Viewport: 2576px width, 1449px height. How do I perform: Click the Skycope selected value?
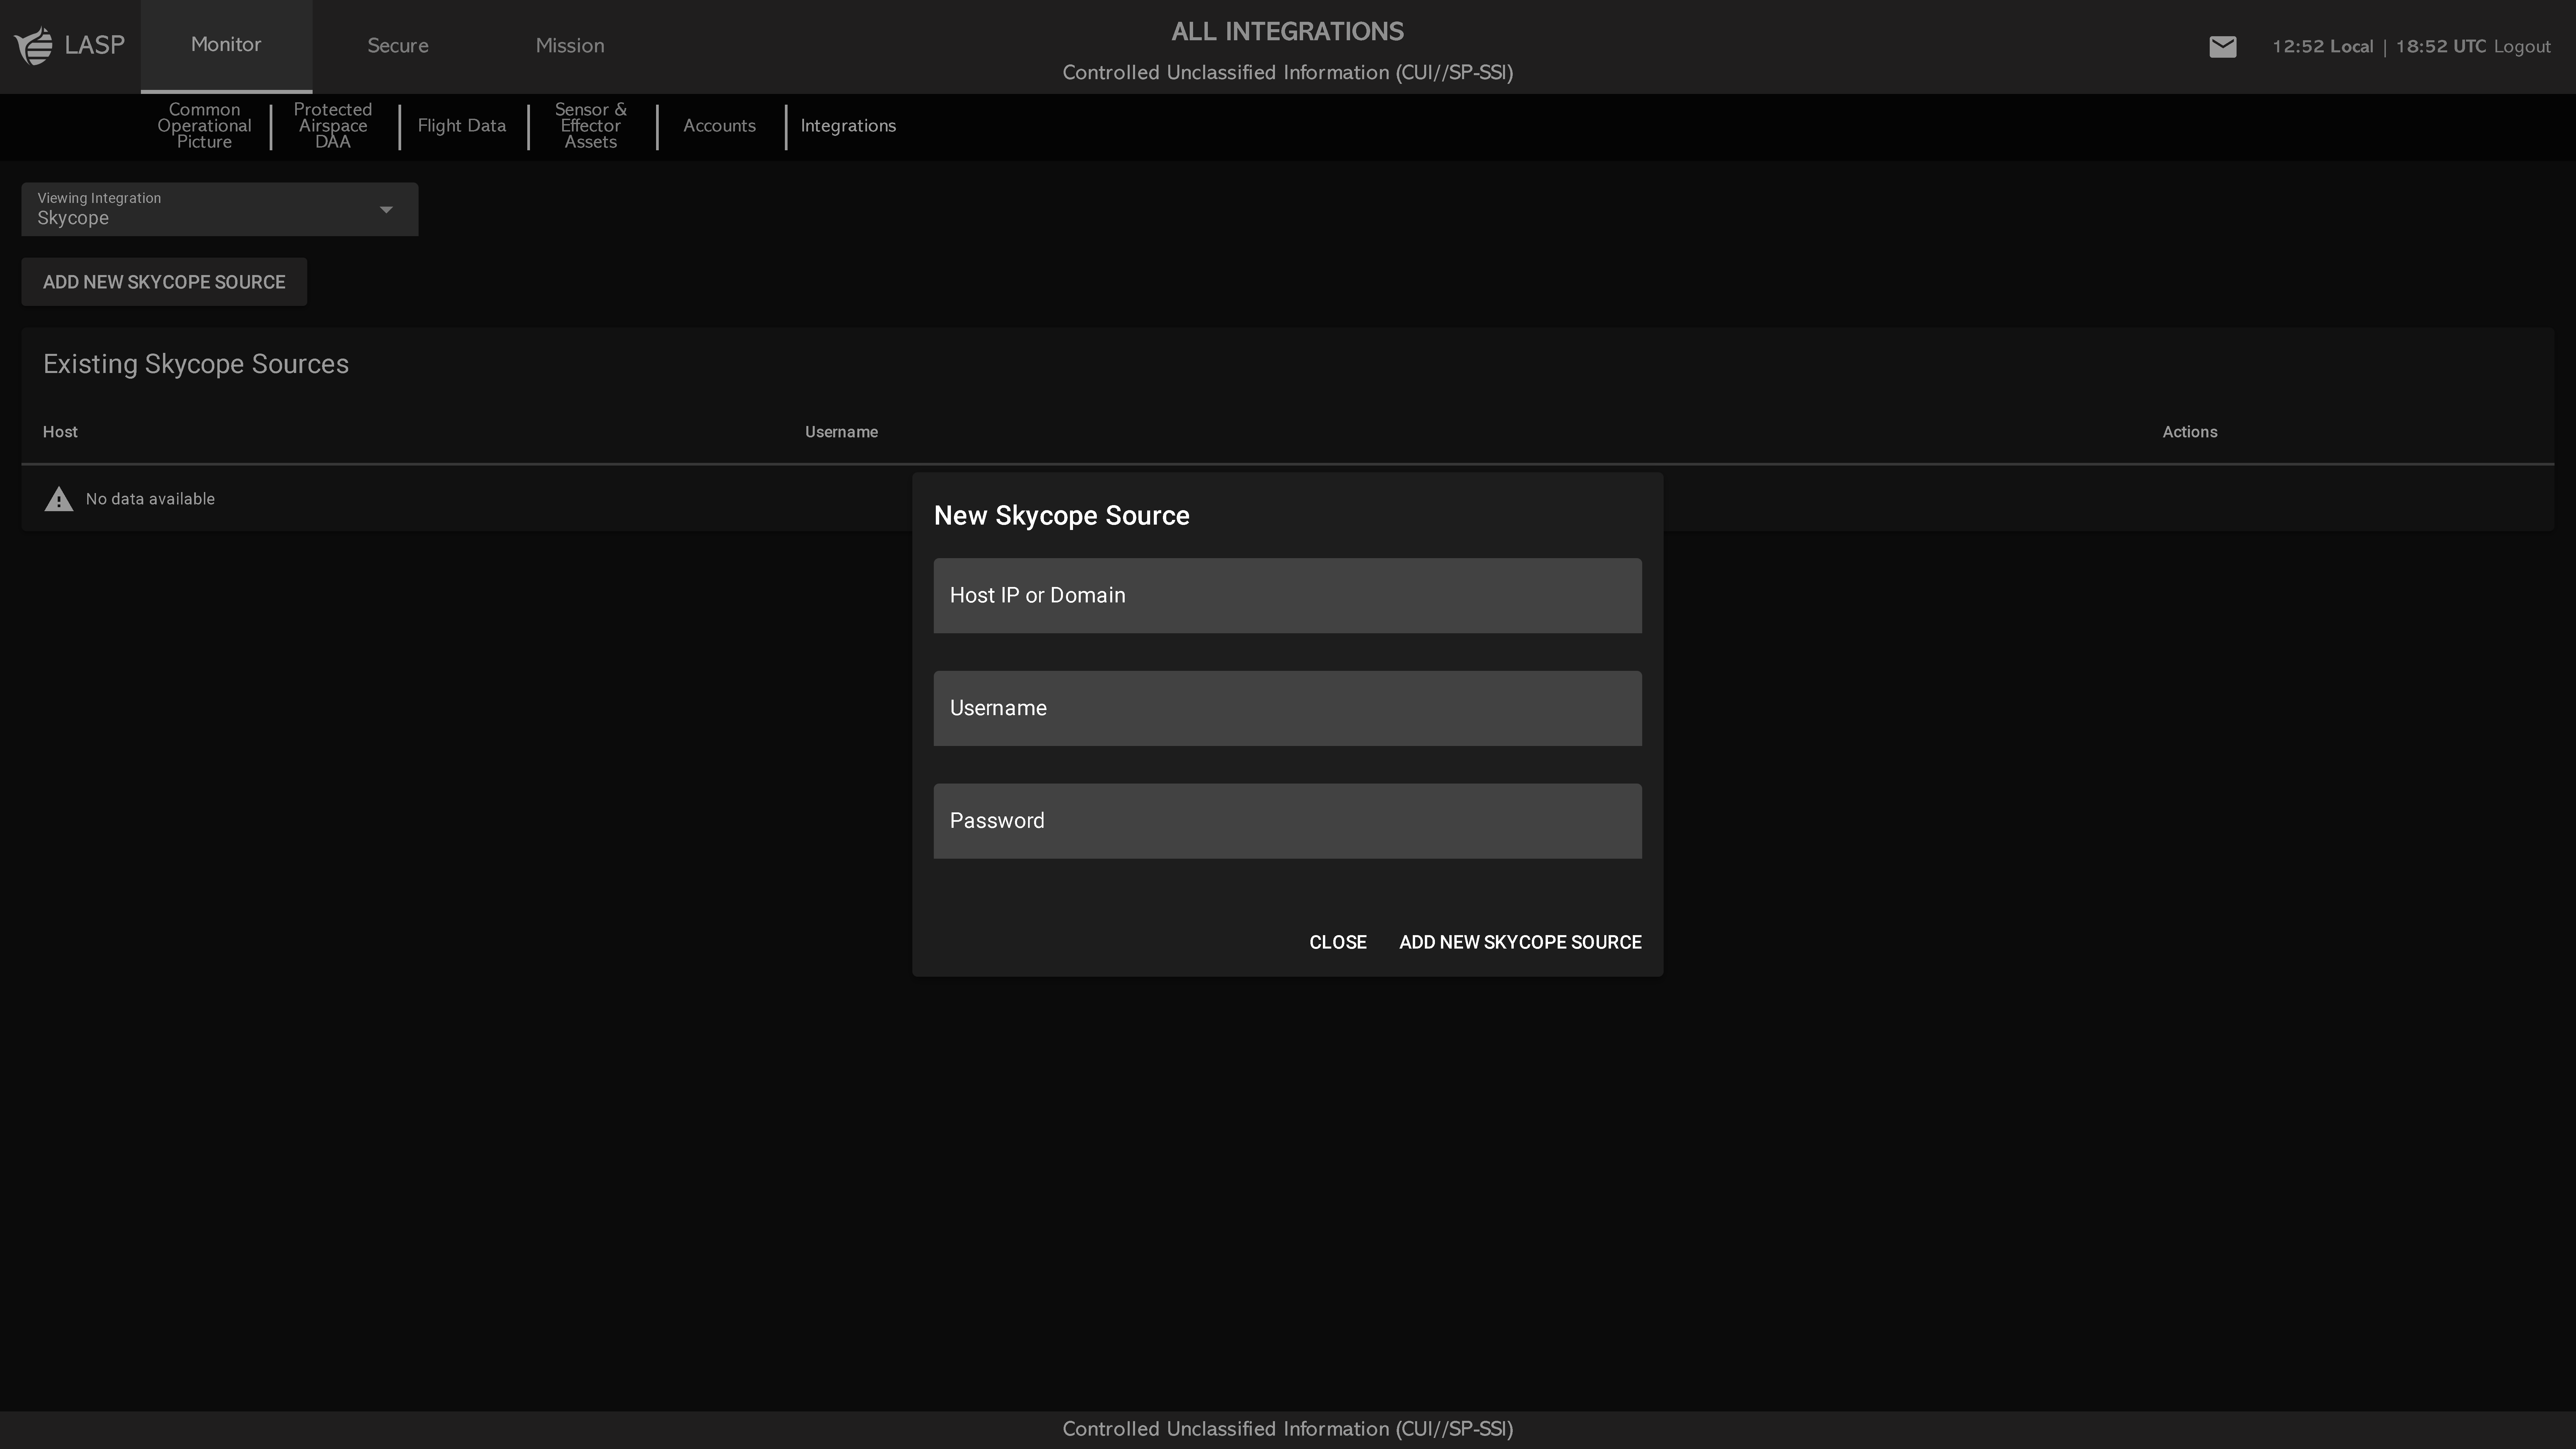click(x=73, y=218)
